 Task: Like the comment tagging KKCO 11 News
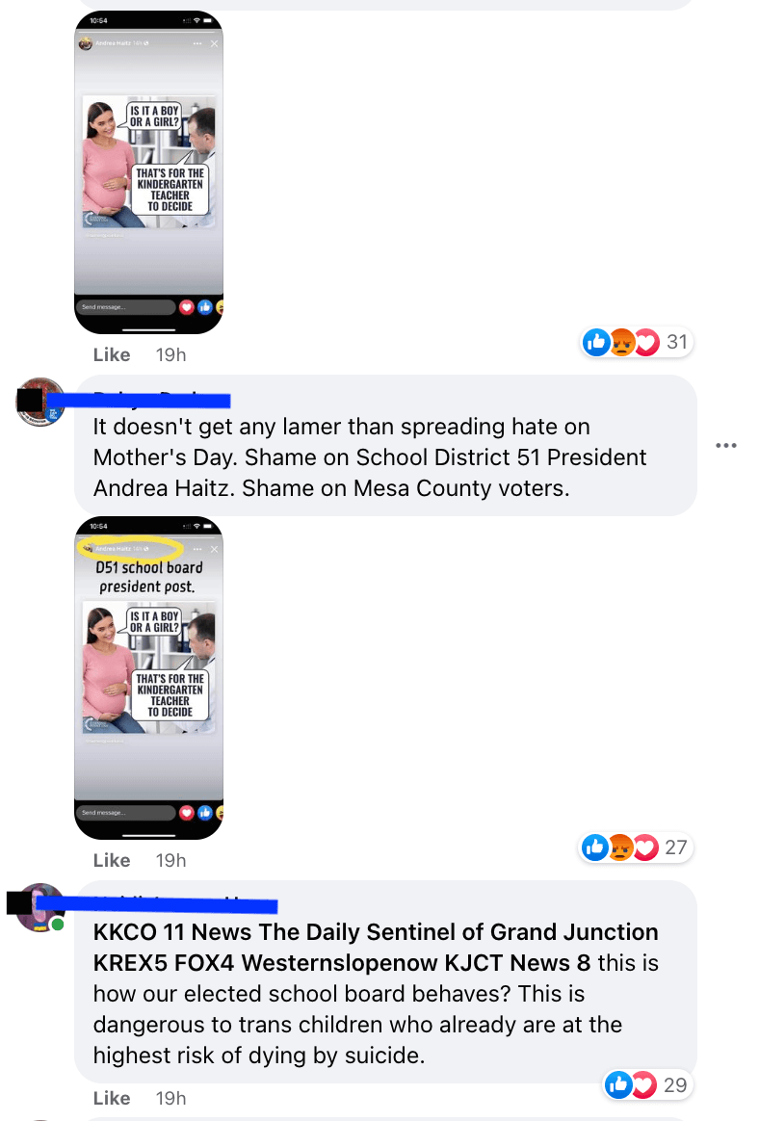click(x=112, y=1098)
